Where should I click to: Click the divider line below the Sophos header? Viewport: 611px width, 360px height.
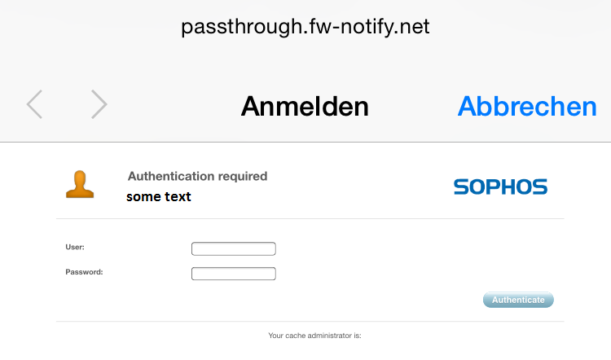click(x=310, y=218)
